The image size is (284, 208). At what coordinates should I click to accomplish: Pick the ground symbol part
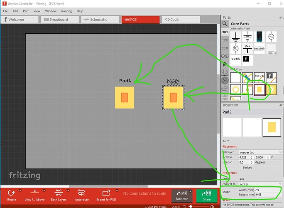(x=236, y=37)
